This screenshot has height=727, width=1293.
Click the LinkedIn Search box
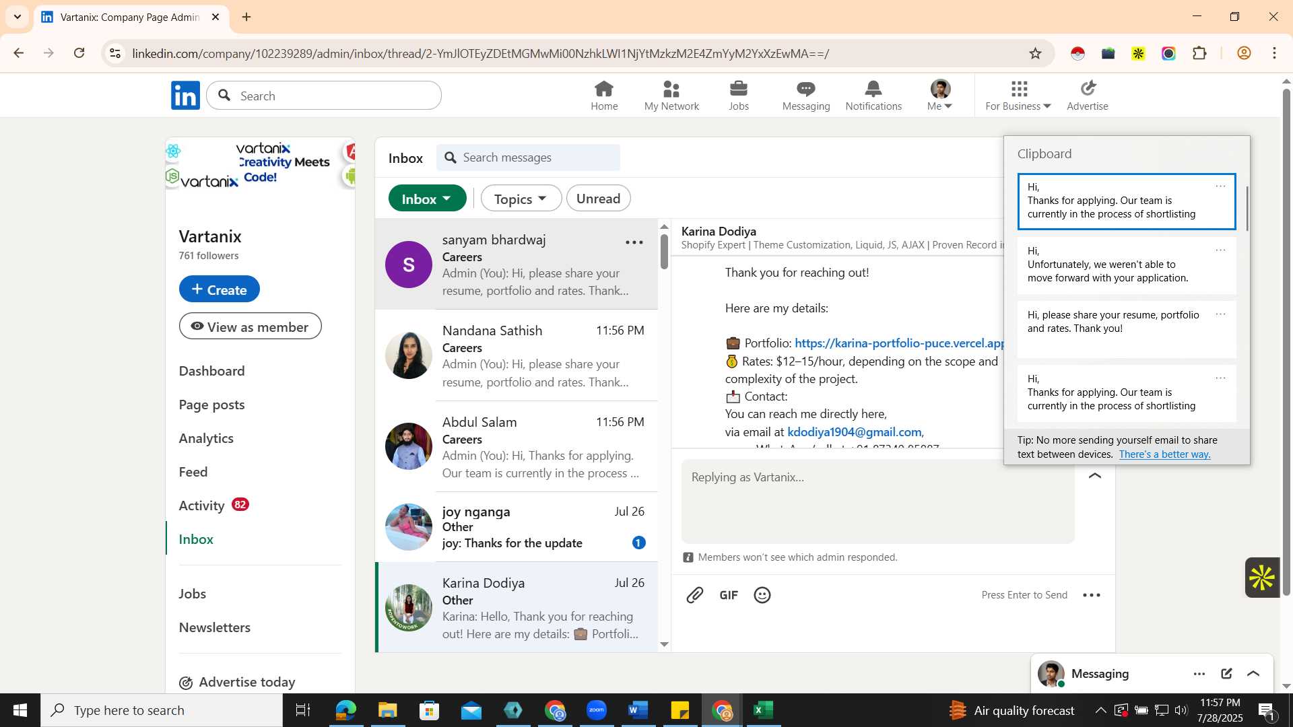pyautogui.click(x=324, y=96)
